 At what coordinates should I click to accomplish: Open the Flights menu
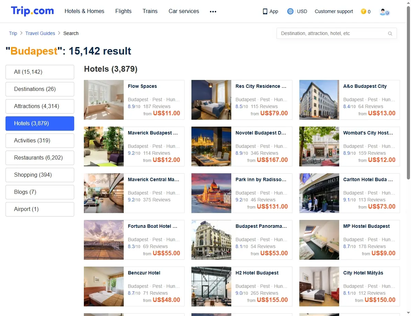[x=123, y=11]
